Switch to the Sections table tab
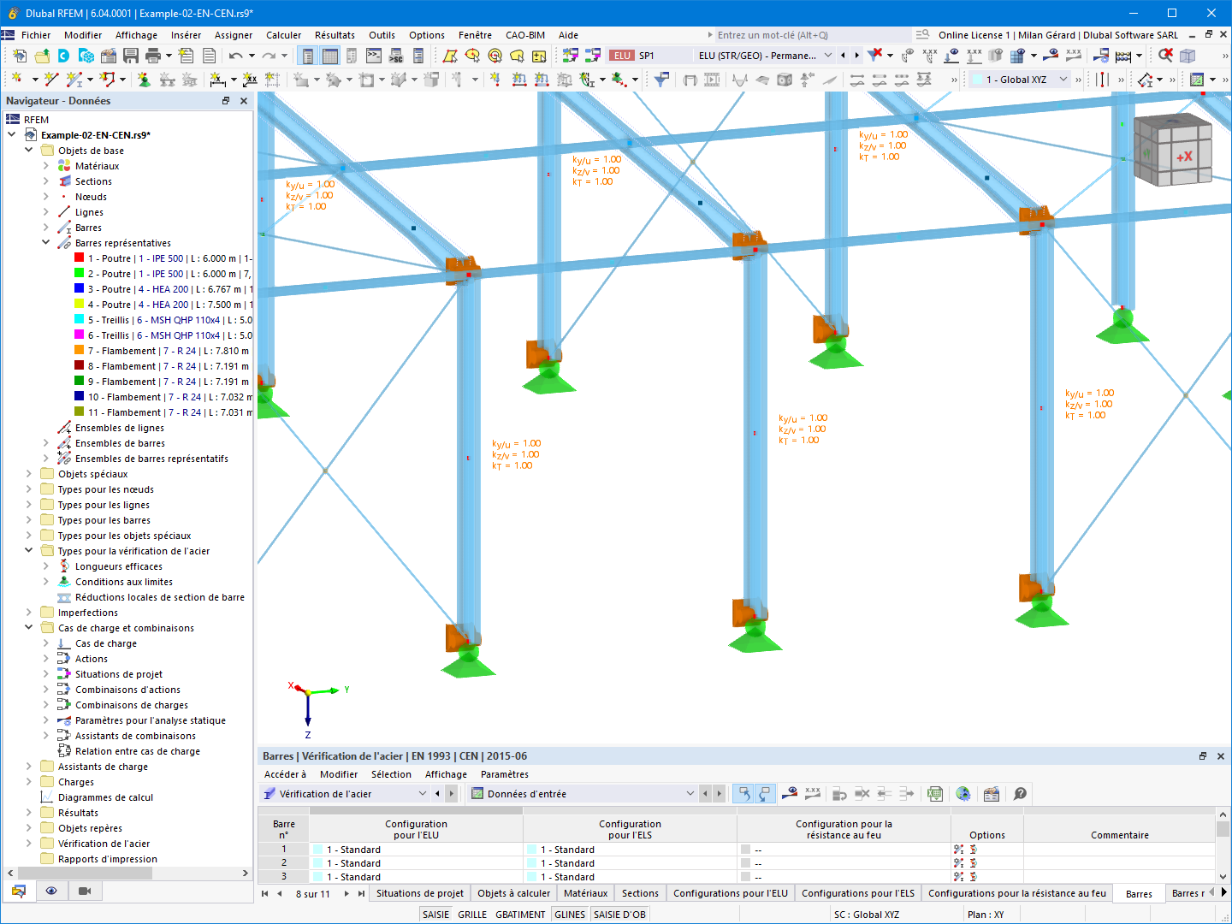 click(640, 893)
